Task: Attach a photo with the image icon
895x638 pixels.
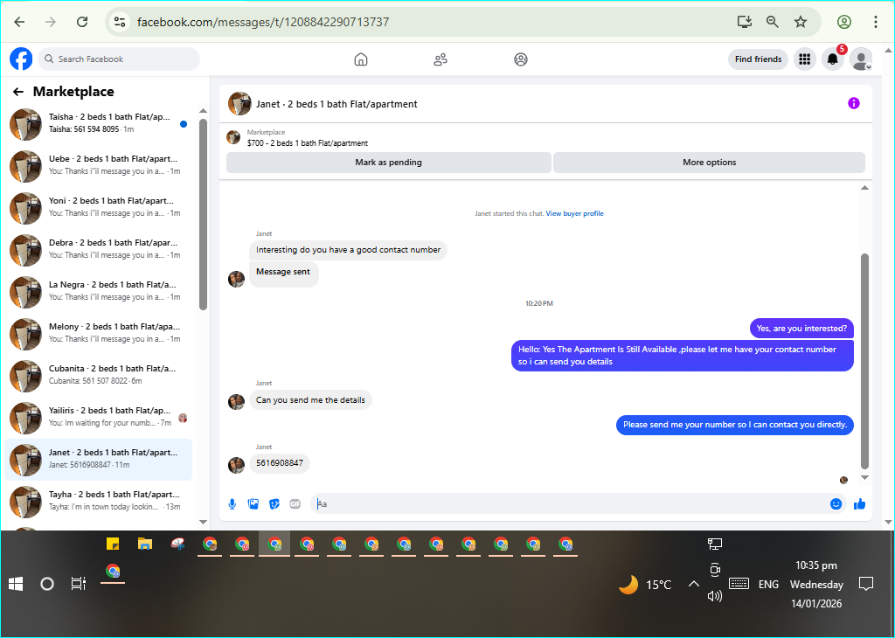Action: tap(253, 504)
